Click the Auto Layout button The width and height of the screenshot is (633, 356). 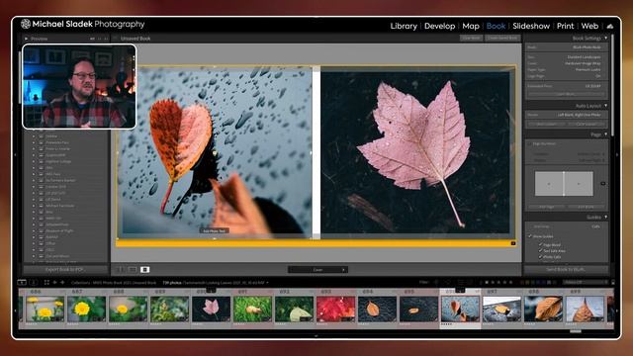click(546, 124)
